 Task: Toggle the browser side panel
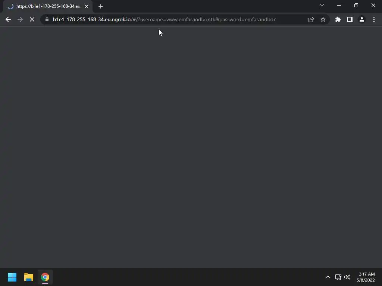point(350,19)
